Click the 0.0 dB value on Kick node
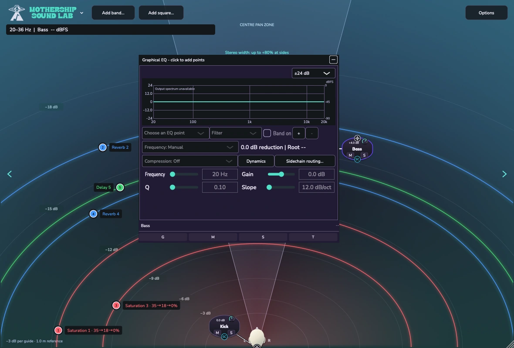This screenshot has width=514, height=348. [220, 320]
